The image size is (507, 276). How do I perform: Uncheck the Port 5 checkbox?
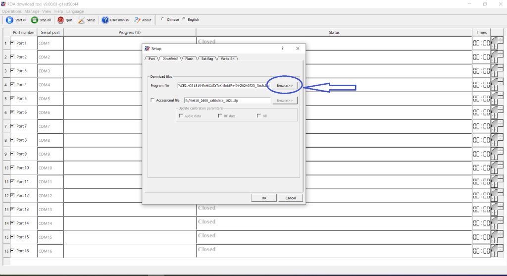12,98
